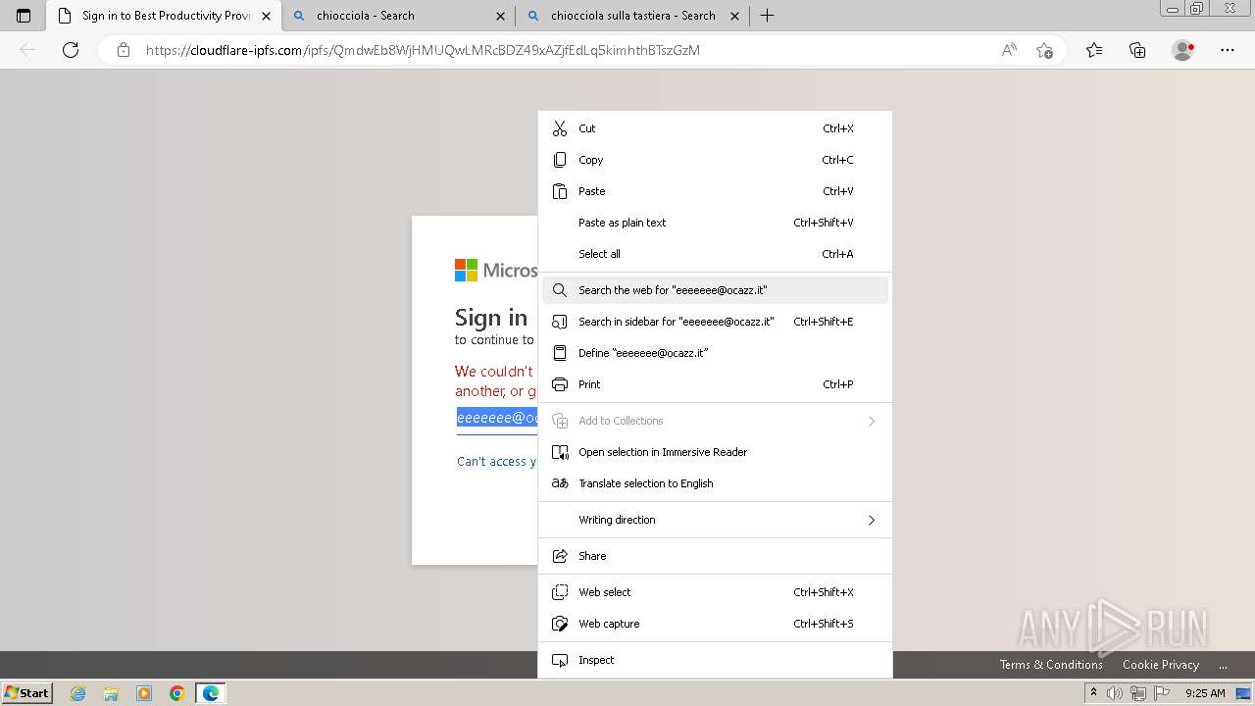Open the profile avatar
Image resolution: width=1255 pixels, height=706 pixels.
coord(1182,50)
